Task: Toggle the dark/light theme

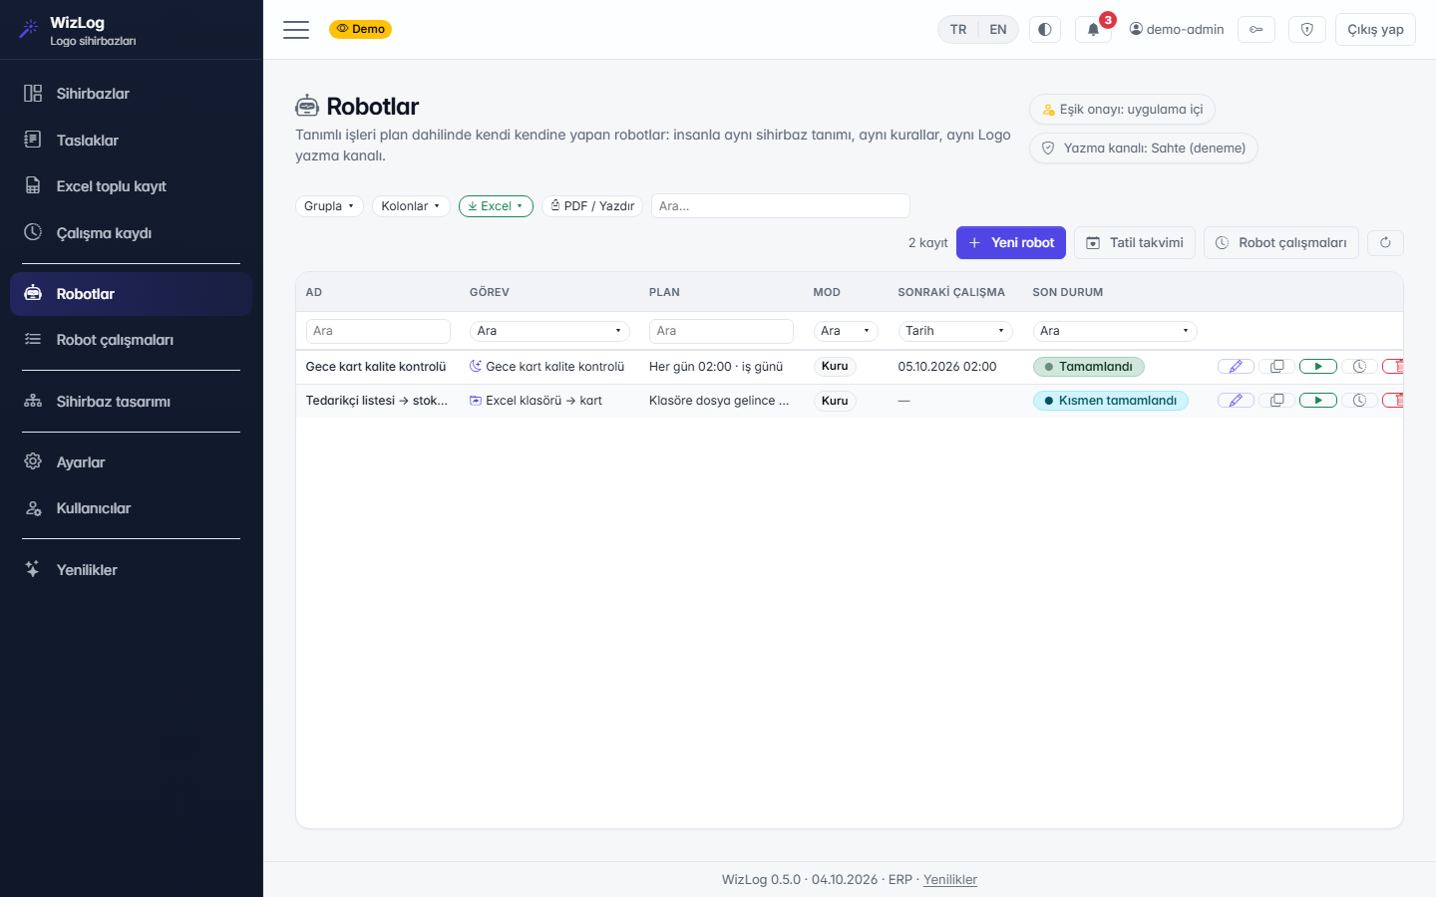Action: pos(1044,30)
